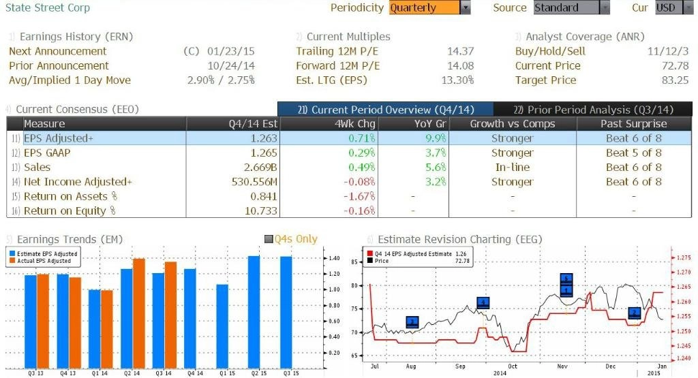The height and width of the screenshot is (378, 698).
Task: Click Sales estimate value 2.669B
Action: pyautogui.click(x=260, y=168)
